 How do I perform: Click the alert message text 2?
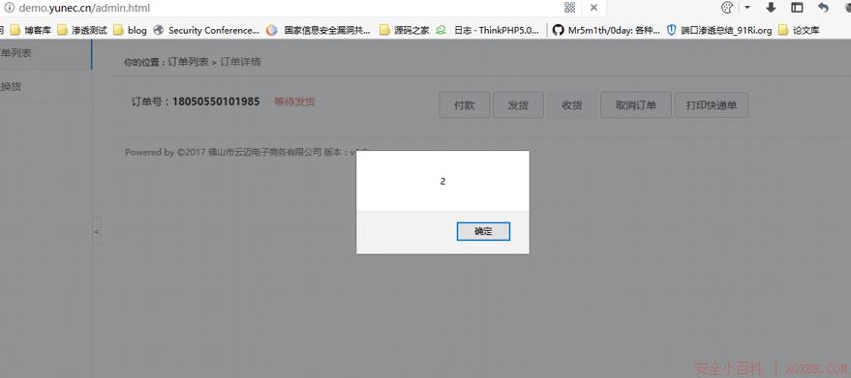(442, 182)
